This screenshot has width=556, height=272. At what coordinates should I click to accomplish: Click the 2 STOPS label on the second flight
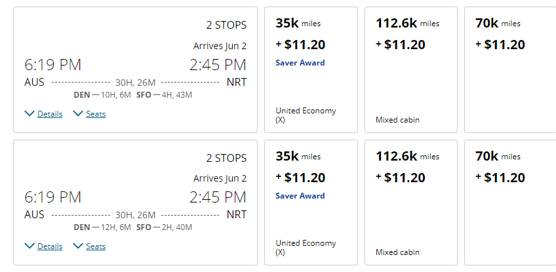(226, 158)
